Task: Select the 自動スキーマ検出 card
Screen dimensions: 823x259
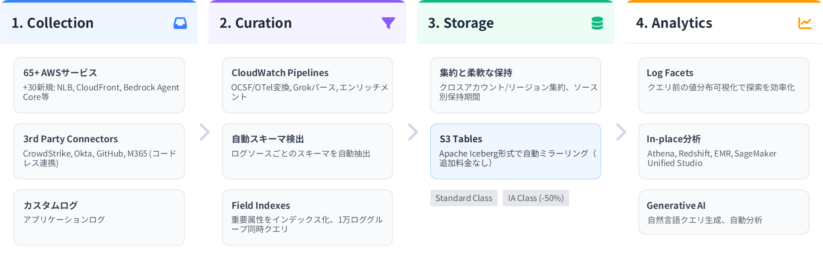Action: pos(307,151)
